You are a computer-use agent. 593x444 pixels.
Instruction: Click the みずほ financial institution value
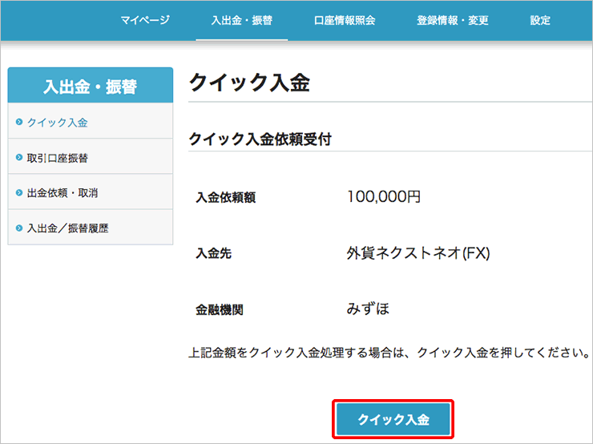pos(368,309)
